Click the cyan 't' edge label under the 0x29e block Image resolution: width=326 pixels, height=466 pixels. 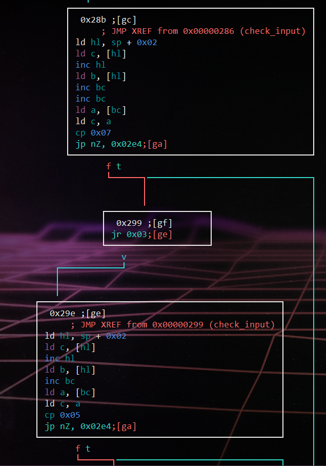pos(88,449)
